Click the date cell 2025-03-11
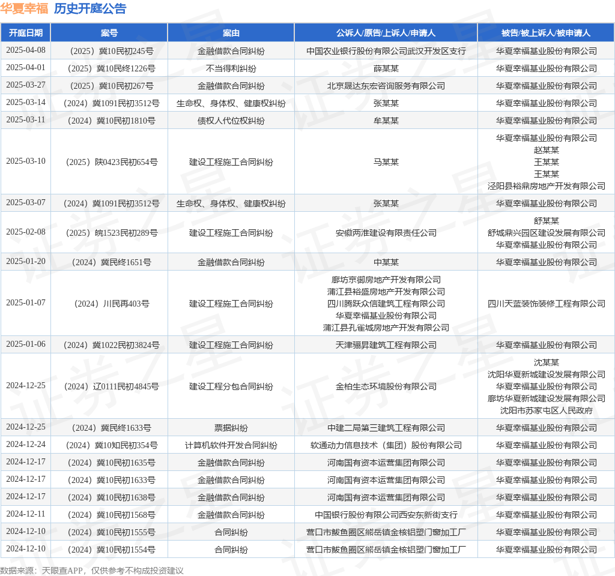This screenshot has width=615, height=576. coord(26,120)
